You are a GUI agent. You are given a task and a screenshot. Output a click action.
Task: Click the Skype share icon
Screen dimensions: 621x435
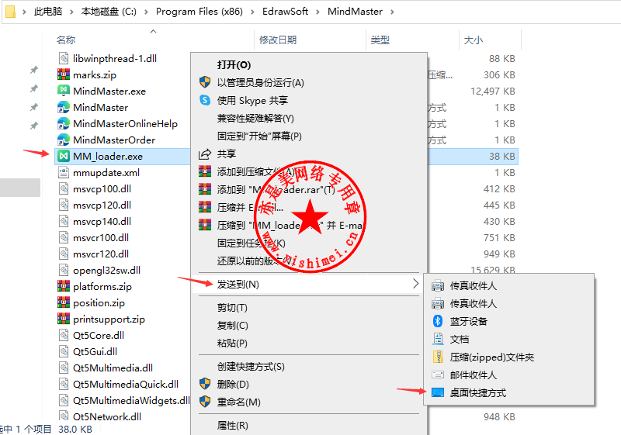pos(205,100)
